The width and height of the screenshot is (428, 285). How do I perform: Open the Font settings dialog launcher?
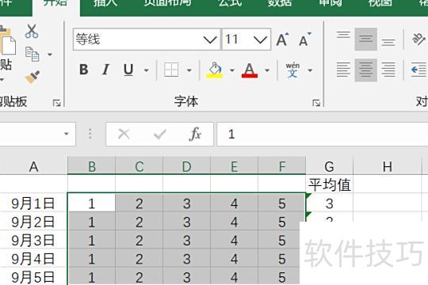coord(316,103)
